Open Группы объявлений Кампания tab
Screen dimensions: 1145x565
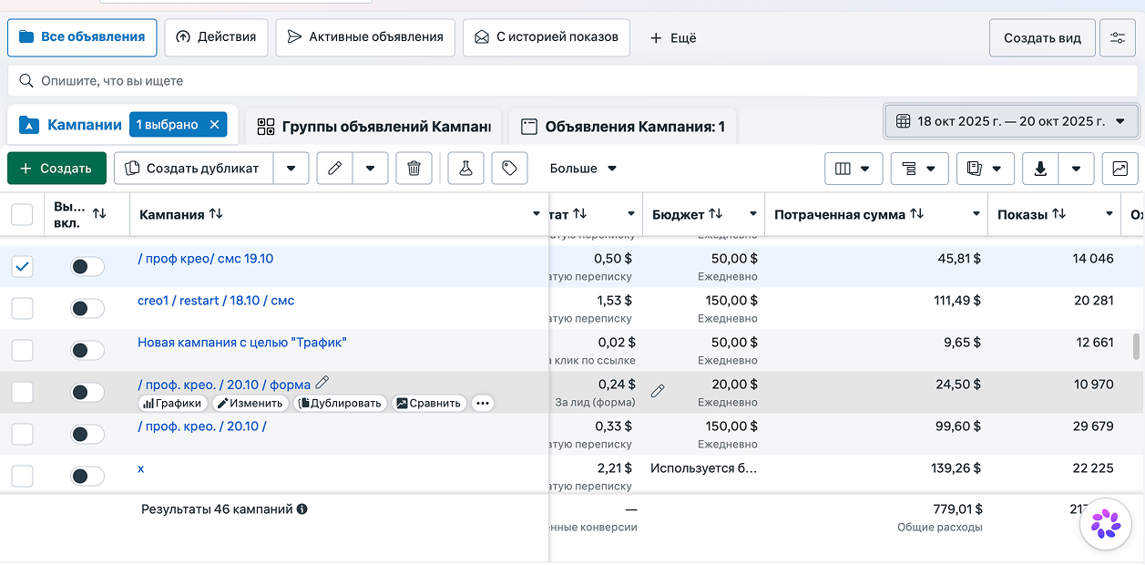tap(374, 127)
